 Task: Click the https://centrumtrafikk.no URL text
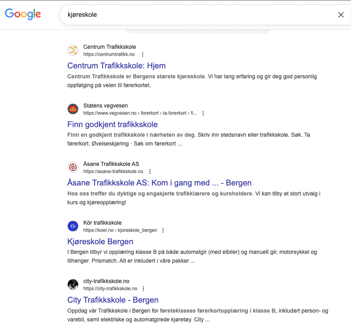(x=109, y=54)
